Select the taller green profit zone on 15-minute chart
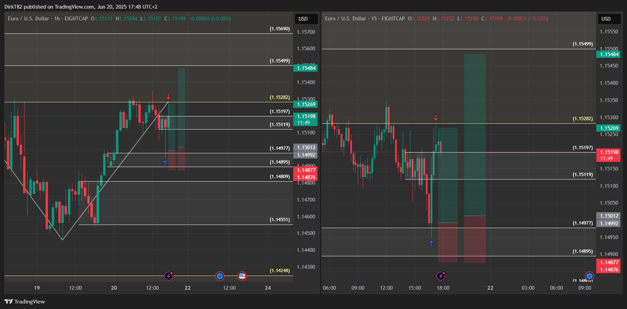Image resolution: width=627 pixels, height=309 pixels. (475, 135)
